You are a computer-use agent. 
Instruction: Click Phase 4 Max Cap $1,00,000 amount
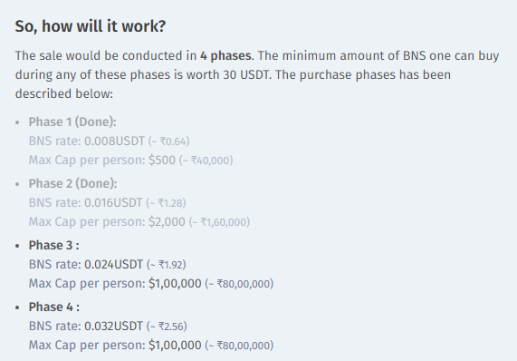pos(175,346)
